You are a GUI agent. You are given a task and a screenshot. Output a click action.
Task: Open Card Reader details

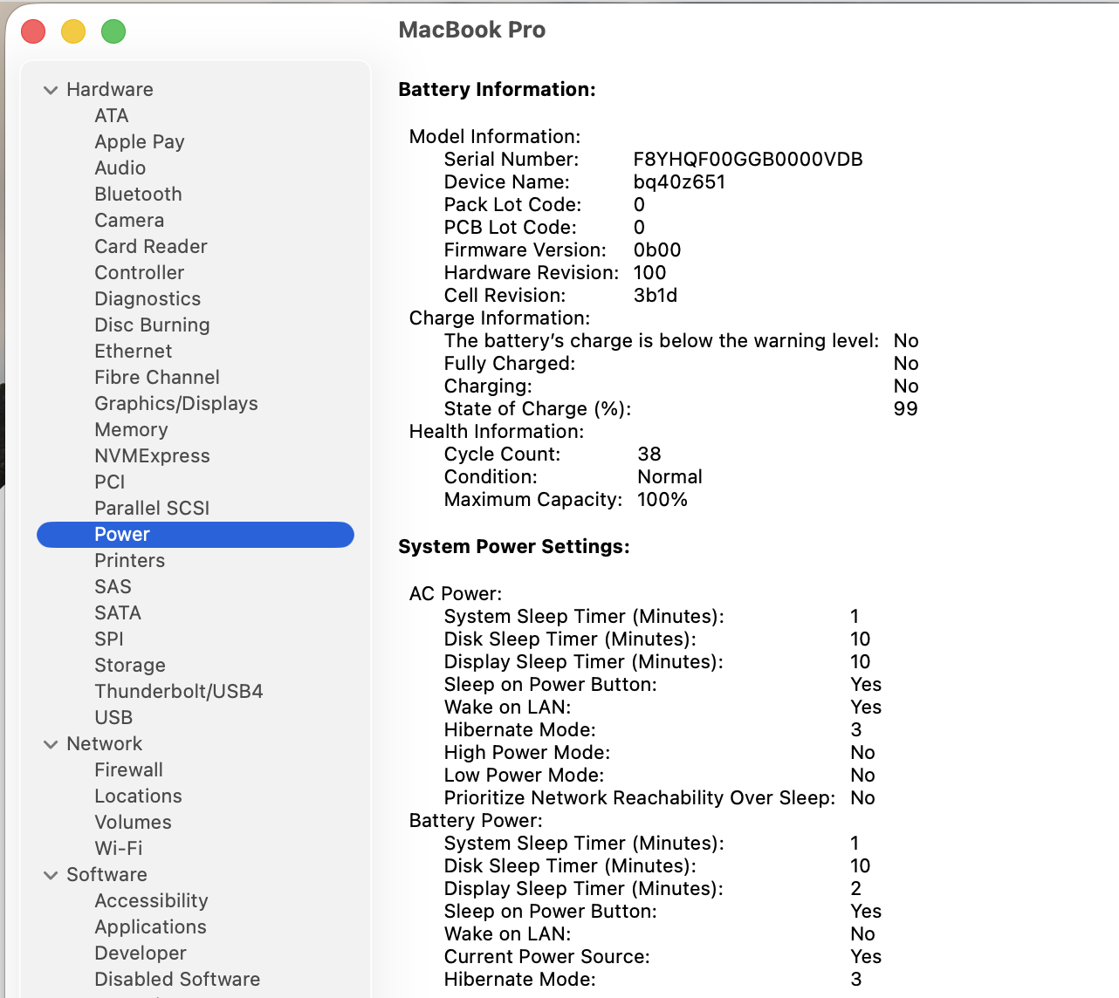(151, 247)
